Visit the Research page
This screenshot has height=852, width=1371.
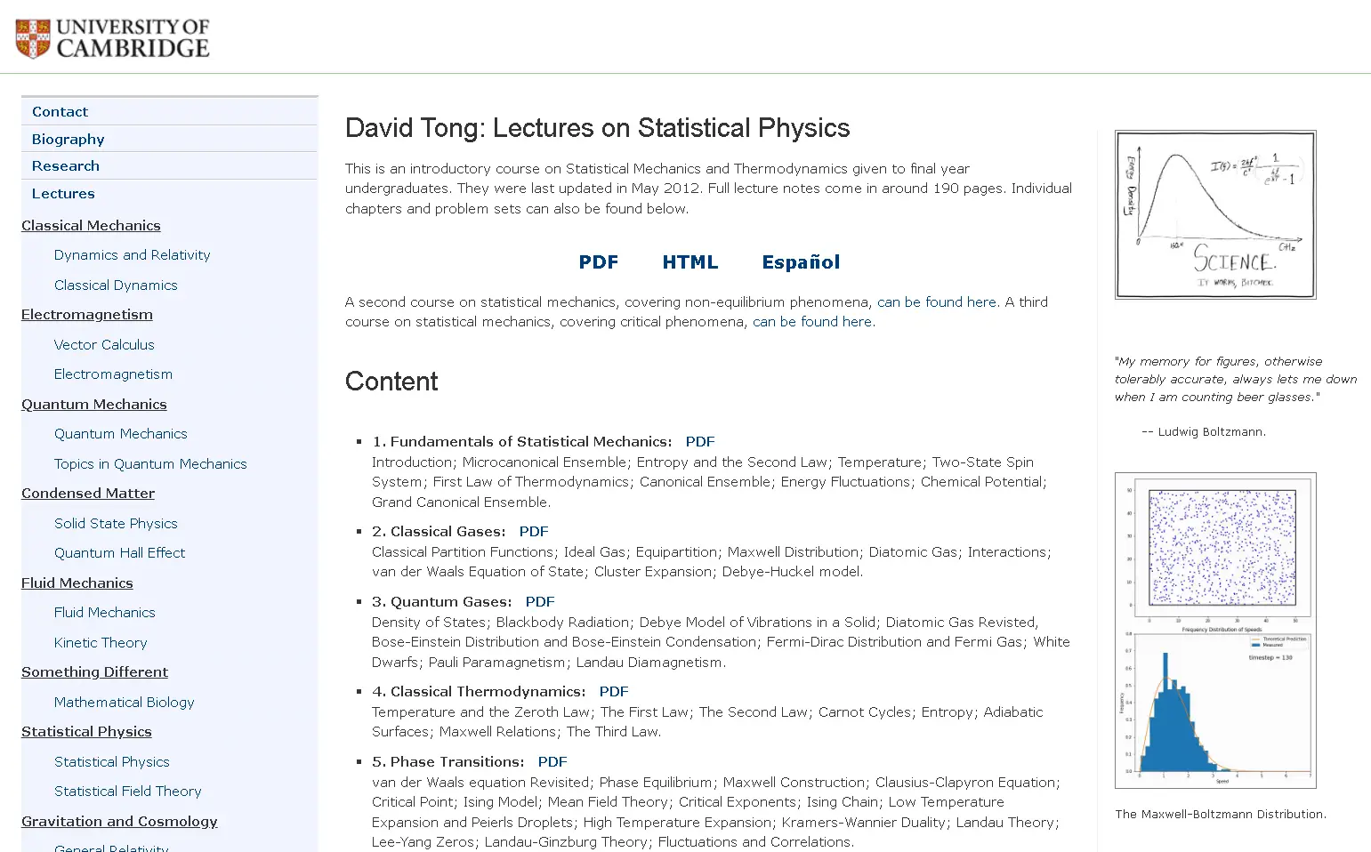[65, 165]
